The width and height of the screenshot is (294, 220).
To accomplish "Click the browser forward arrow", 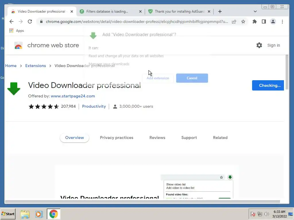I will coord(21,21).
